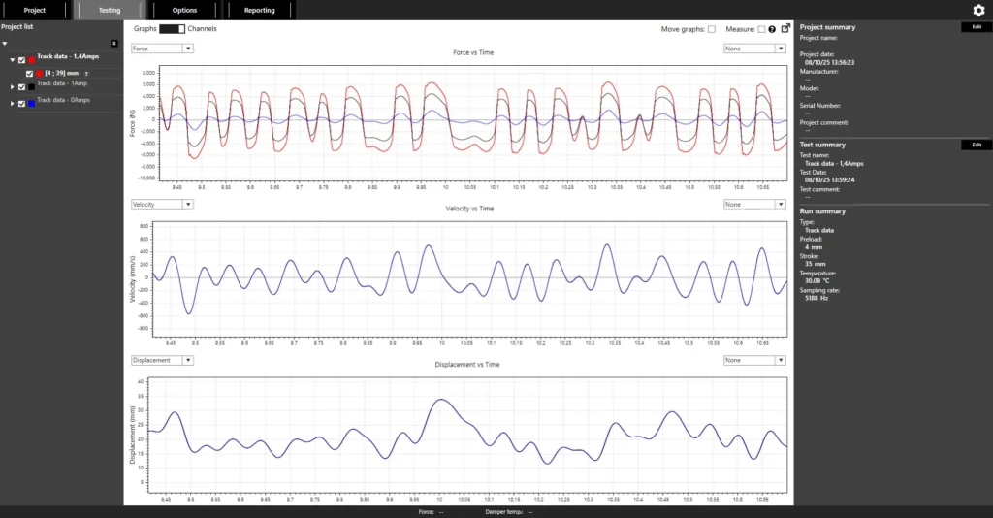Close the project list with X icon

pos(114,44)
